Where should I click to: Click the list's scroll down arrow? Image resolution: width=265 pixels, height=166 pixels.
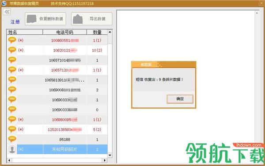[110, 155]
